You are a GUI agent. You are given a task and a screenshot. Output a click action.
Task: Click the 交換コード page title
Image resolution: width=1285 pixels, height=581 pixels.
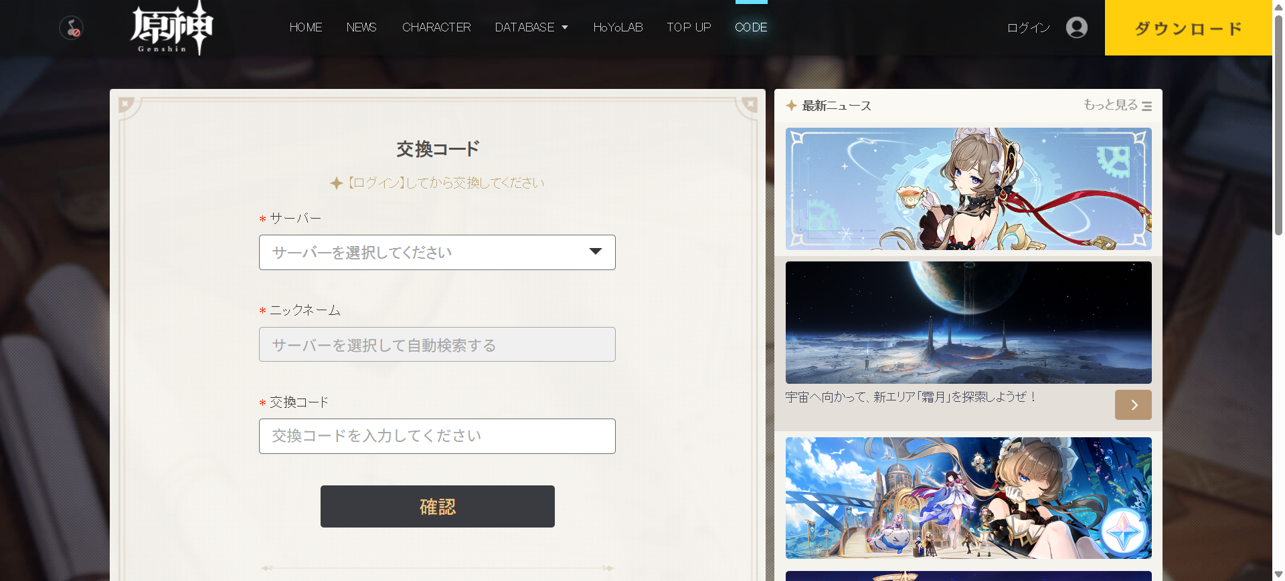(438, 148)
